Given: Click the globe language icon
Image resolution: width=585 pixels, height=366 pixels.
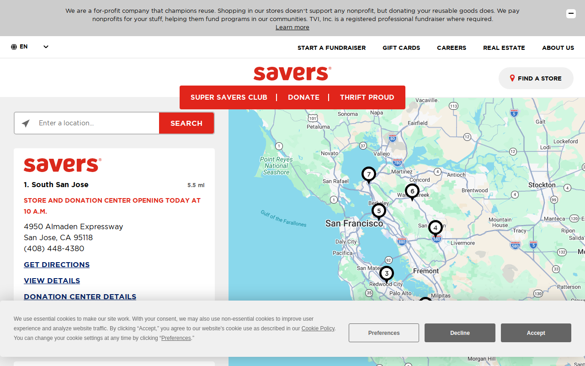Looking at the screenshot, I should point(14,47).
